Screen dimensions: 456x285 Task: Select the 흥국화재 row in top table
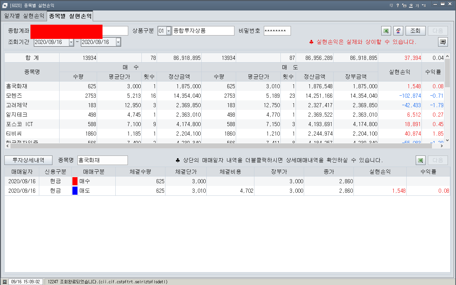point(224,86)
